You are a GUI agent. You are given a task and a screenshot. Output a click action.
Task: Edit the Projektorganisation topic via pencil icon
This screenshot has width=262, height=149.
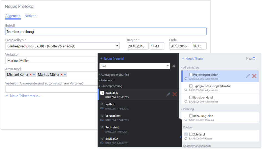(x=248, y=76)
